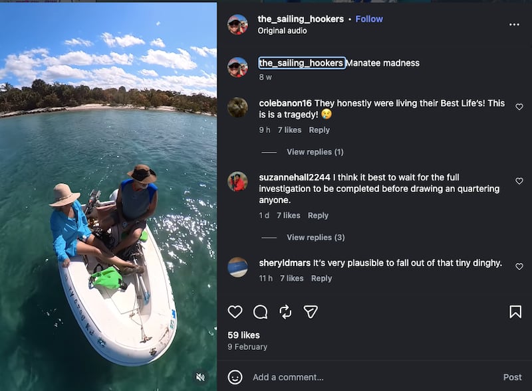Share the post via the paper plane icon
The height and width of the screenshot is (391, 532).
(311, 311)
